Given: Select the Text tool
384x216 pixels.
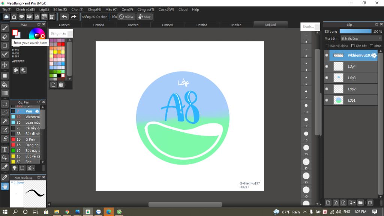Looking at the screenshot, I should [4, 149].
